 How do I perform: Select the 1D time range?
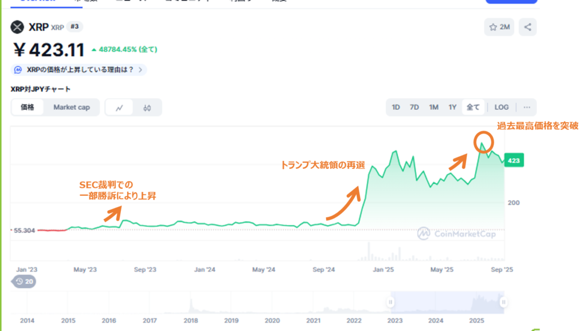[396, 107]
